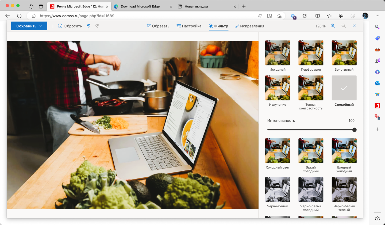This screenshot has width=385, height=225.
Task: Close the Релиз Microsoft Edge 112 tab
Action: pyautogui.click(x=107, y=6)
